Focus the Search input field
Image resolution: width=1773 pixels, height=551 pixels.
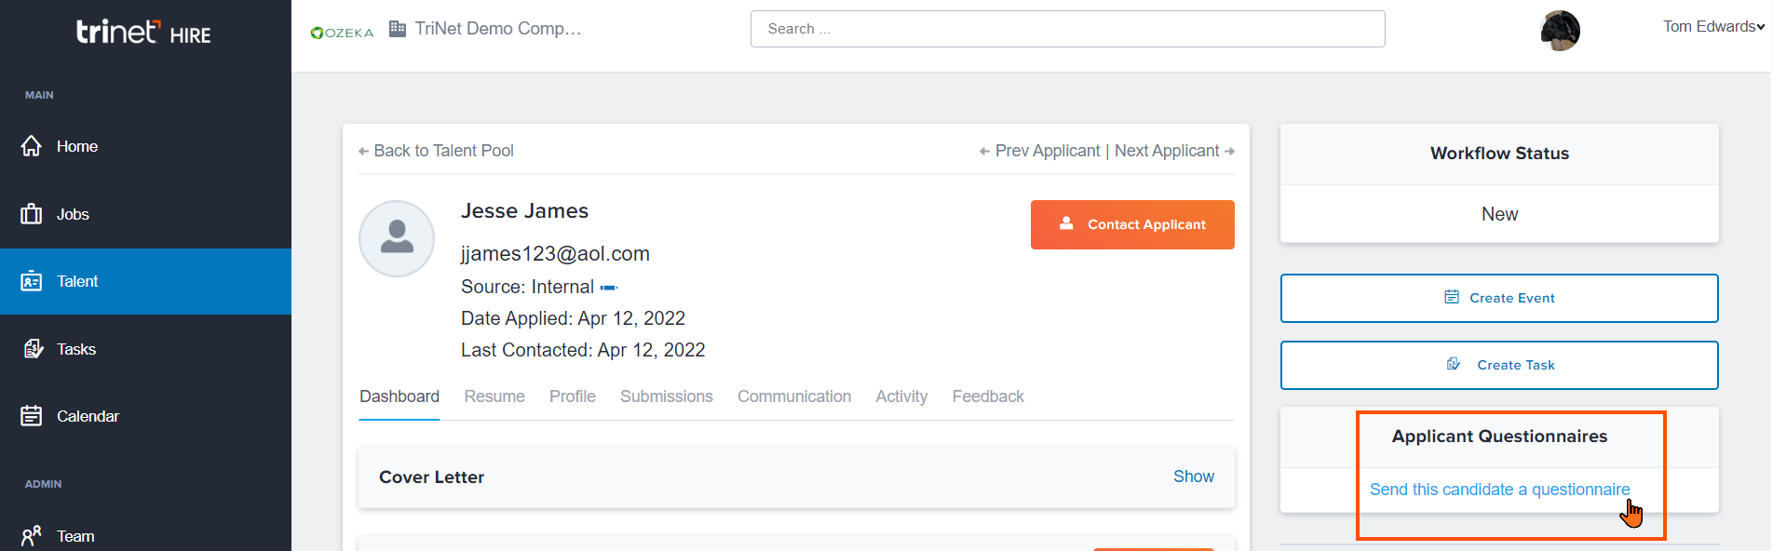(1067, 29)
